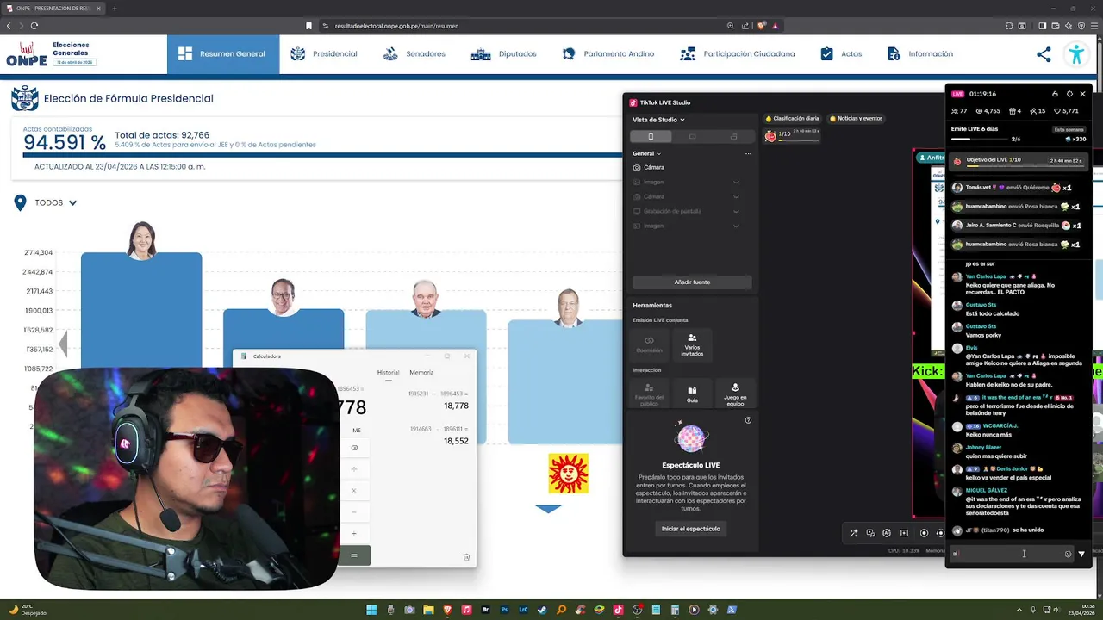Open the Diputados section
Screen dimensions: 1103x620
(504, 53)
